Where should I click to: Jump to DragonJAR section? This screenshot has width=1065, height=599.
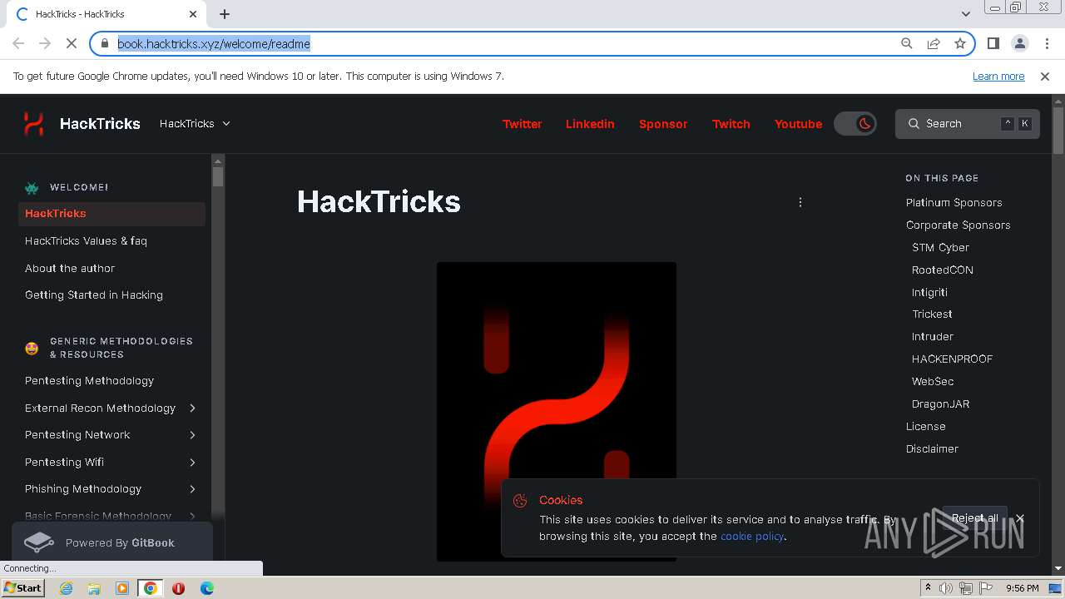(x=940, y=403)
